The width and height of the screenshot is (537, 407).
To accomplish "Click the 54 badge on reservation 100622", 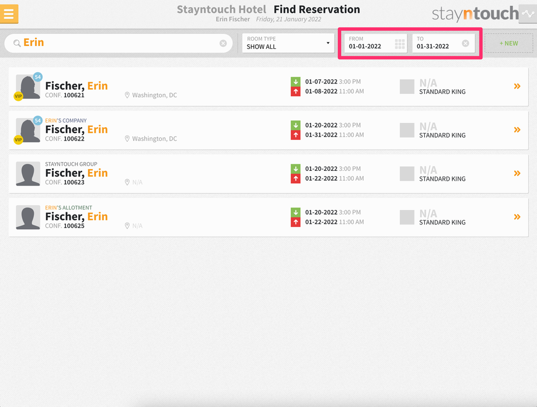I will tap(38, 120).
